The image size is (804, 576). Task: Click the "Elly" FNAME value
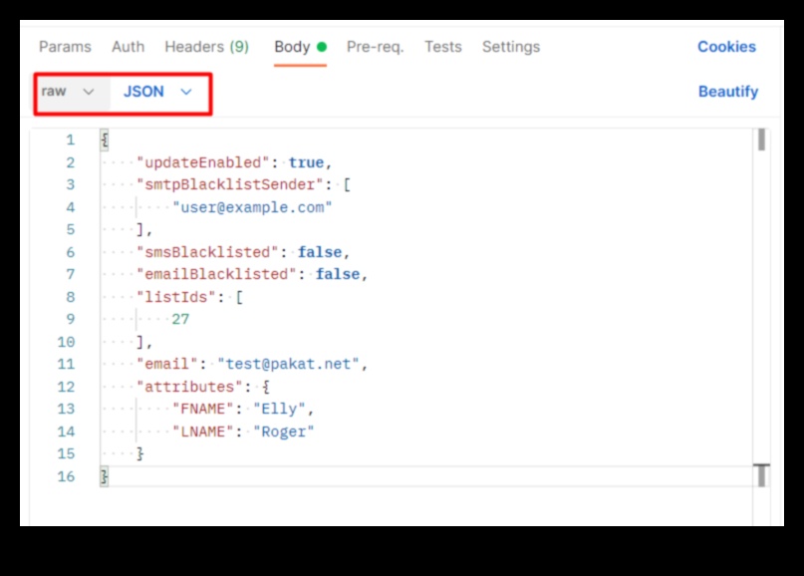(x=283, y=410)
